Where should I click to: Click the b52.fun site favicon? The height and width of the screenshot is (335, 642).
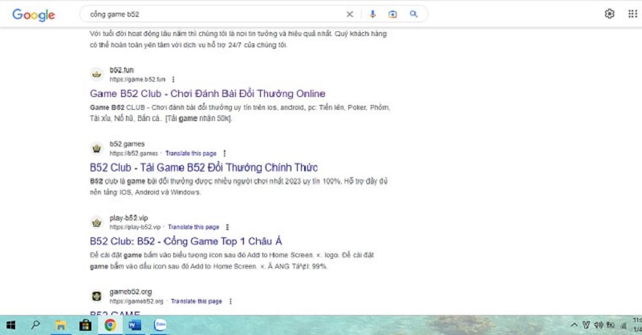[96, 75]
